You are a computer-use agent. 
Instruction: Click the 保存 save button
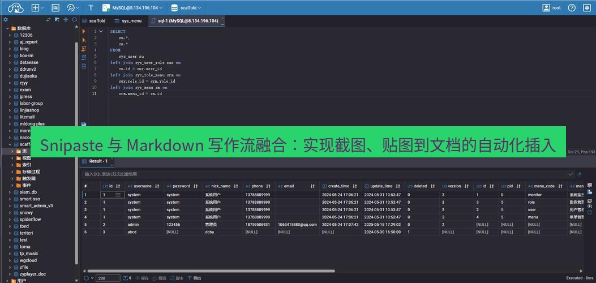pyautogui.click(x=142, y=278)
